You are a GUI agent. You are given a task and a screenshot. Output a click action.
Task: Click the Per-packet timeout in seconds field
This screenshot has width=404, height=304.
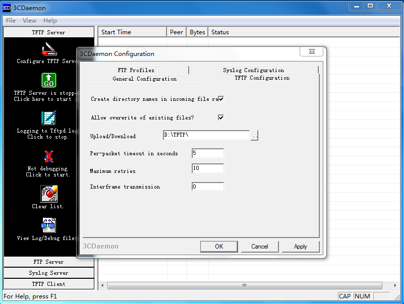click(208, 153)
